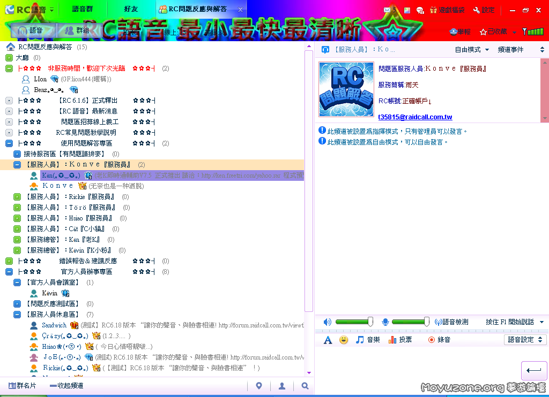This screenshot has height=397, width=549.
Task: Collapse 非服務時間 channel group
Action: click(x=10, y=68)
